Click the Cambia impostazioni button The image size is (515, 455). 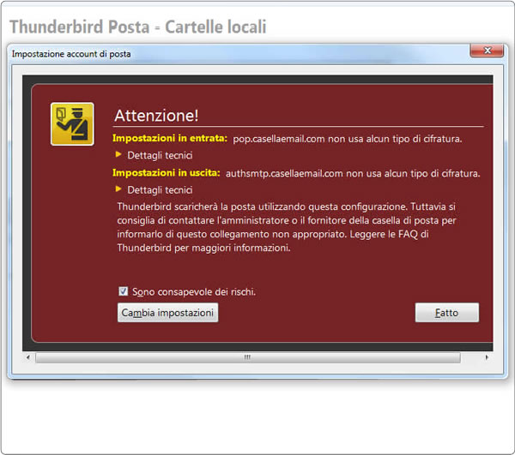167,313
